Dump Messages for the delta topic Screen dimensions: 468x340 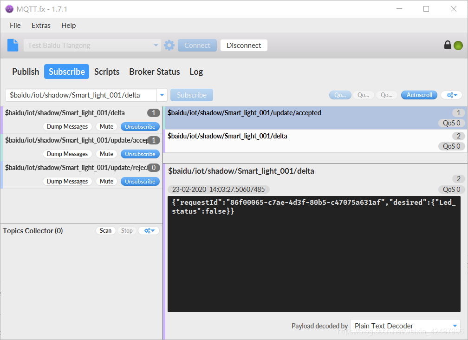(67, 126)
